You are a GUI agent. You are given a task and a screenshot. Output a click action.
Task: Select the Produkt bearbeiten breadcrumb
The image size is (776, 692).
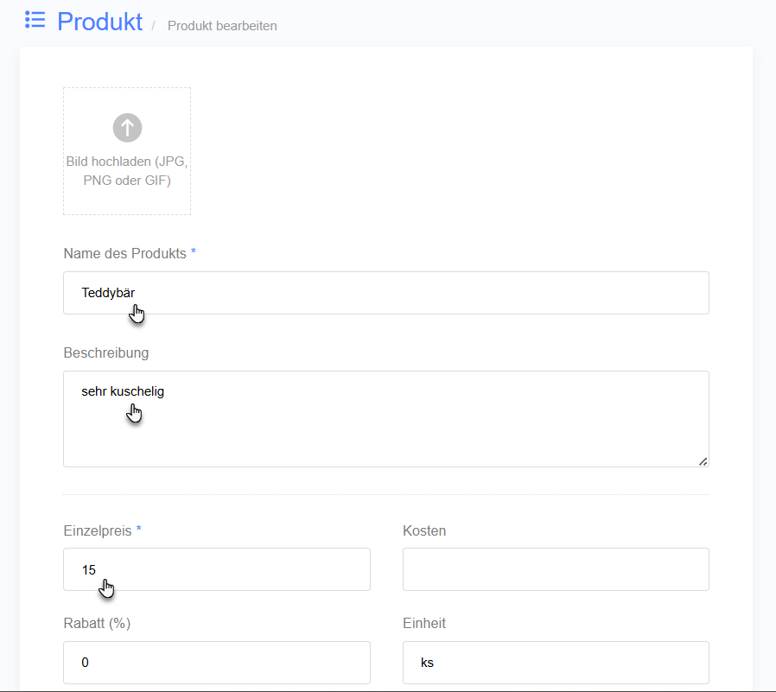pos(222,26)
